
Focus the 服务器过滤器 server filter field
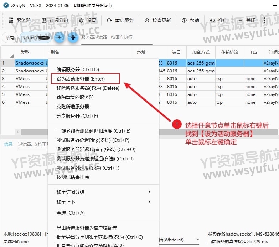coord(117,37)
